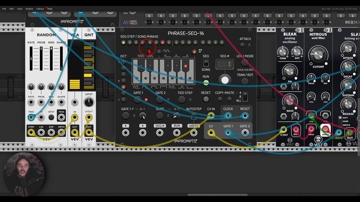
Task: Click the Nitrous CUTOFF knob
Action: [x=318, y=55]
